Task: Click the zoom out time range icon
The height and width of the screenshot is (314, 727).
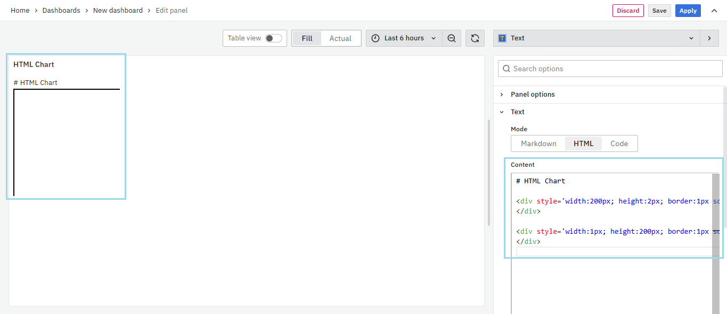Action: tap(452, 38)
